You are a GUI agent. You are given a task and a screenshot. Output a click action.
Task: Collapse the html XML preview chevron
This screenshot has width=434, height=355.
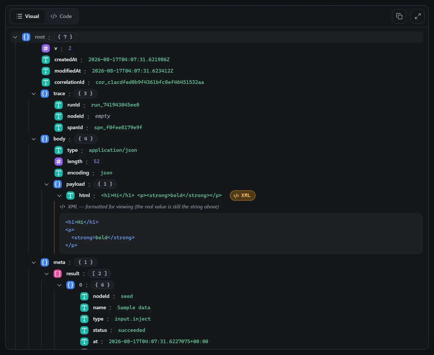click(59, 196)
